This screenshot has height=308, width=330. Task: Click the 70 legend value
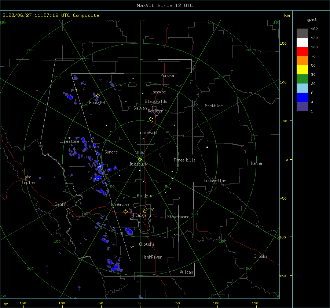[x=313, y=56]
